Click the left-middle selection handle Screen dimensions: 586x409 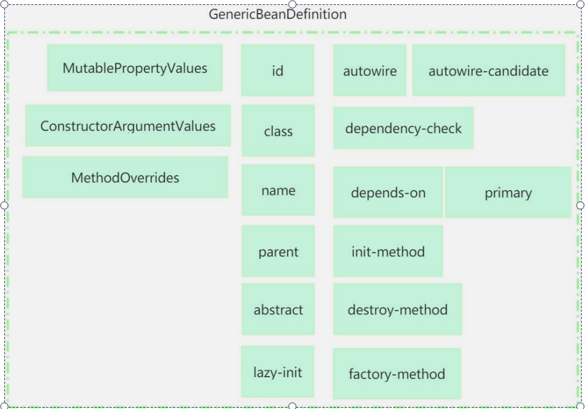pos(4,205)
